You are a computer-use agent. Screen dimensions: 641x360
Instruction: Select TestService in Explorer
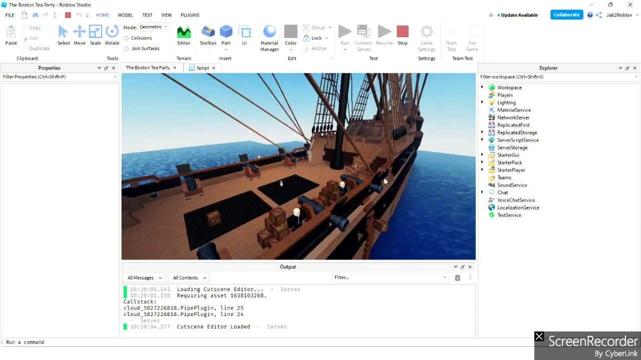tap(509, 215)
